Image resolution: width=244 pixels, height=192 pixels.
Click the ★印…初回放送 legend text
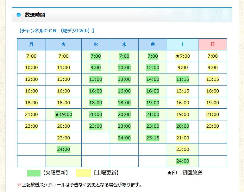pyautogui.click(x=185, y=173)
